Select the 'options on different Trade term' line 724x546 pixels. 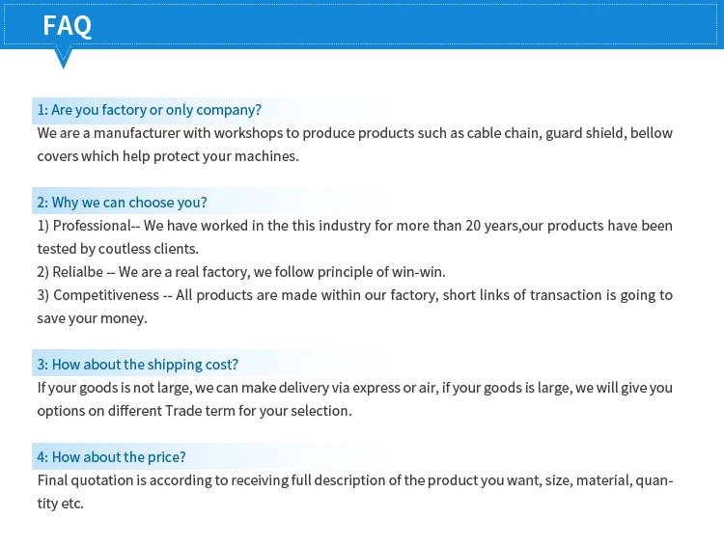pos(194,411)
